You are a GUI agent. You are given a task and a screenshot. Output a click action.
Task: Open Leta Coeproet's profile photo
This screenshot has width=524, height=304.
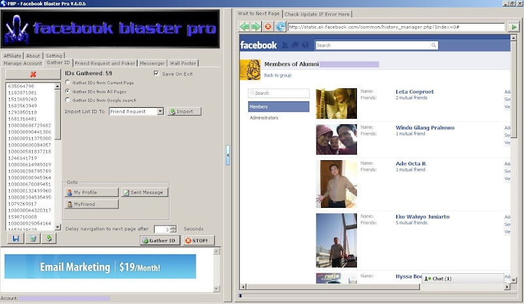336,103
